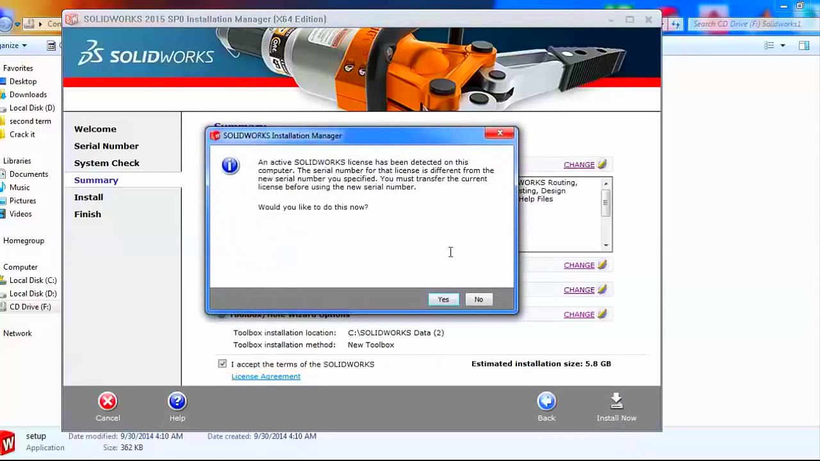Image resolution: width=820 pixels, height=461 pixels.
Task: Open Downloads in the Explorer navigation pane
Action: click(x=28, y=95)
